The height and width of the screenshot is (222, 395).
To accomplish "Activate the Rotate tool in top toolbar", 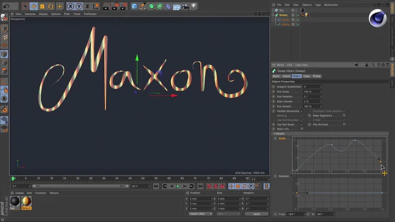I will click(51, 6).
